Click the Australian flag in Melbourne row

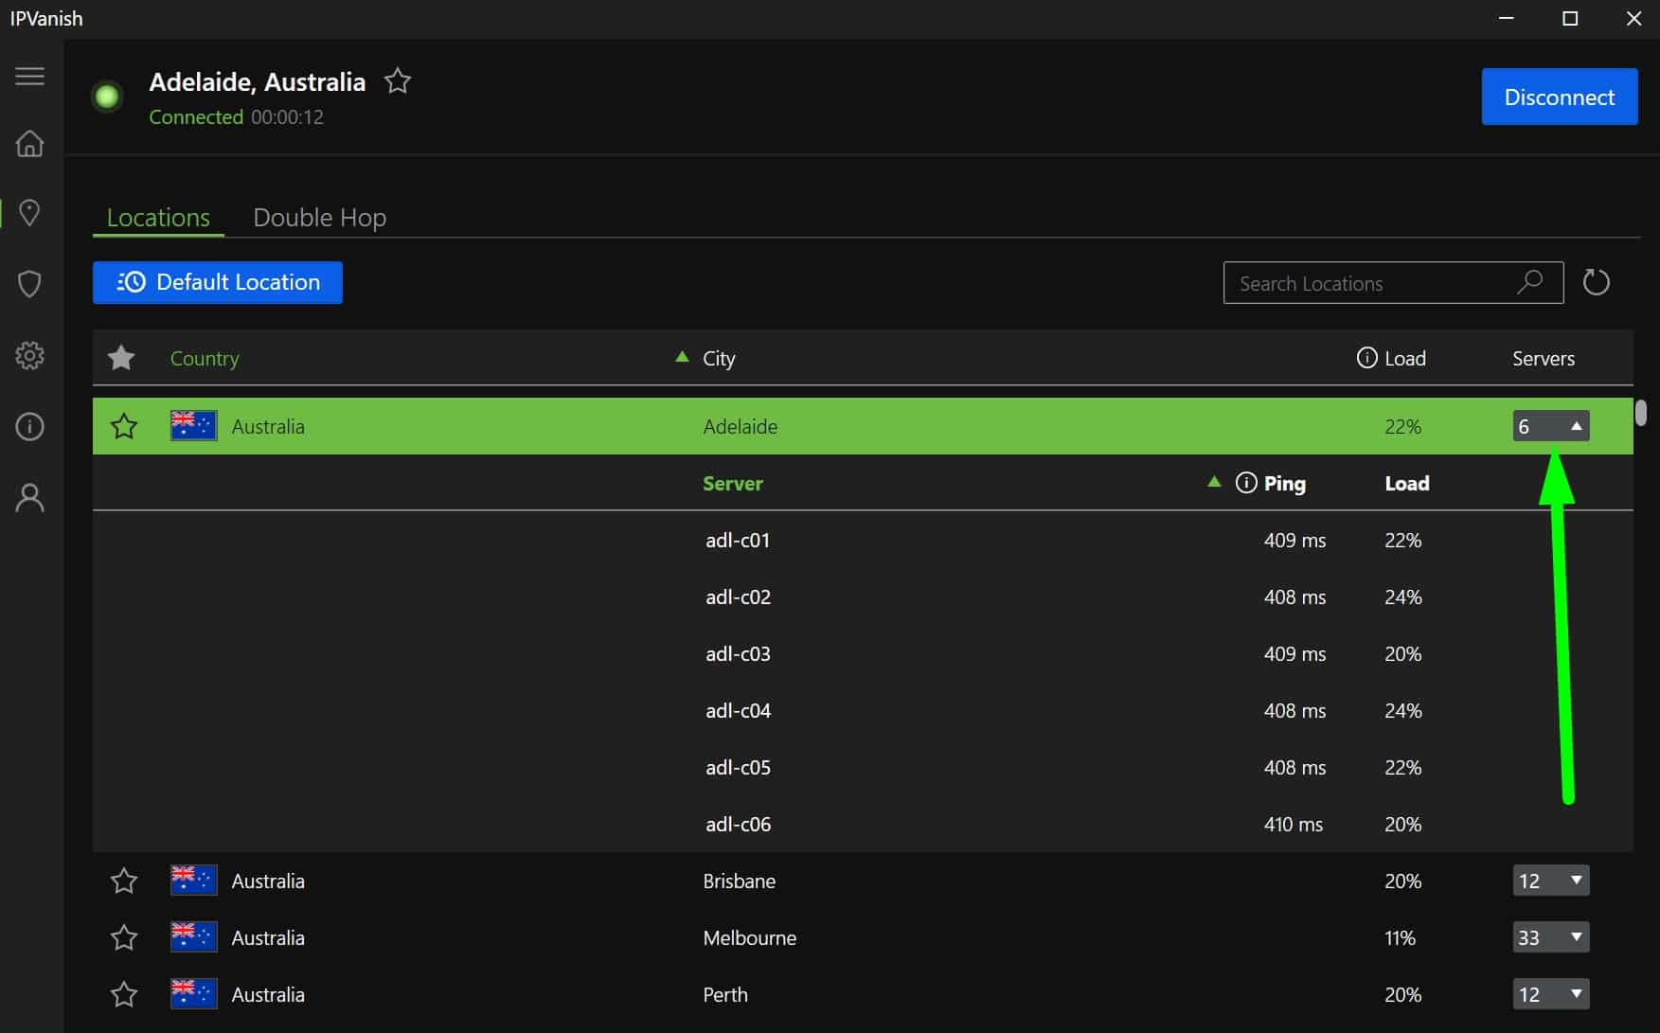tap(194, 937)
